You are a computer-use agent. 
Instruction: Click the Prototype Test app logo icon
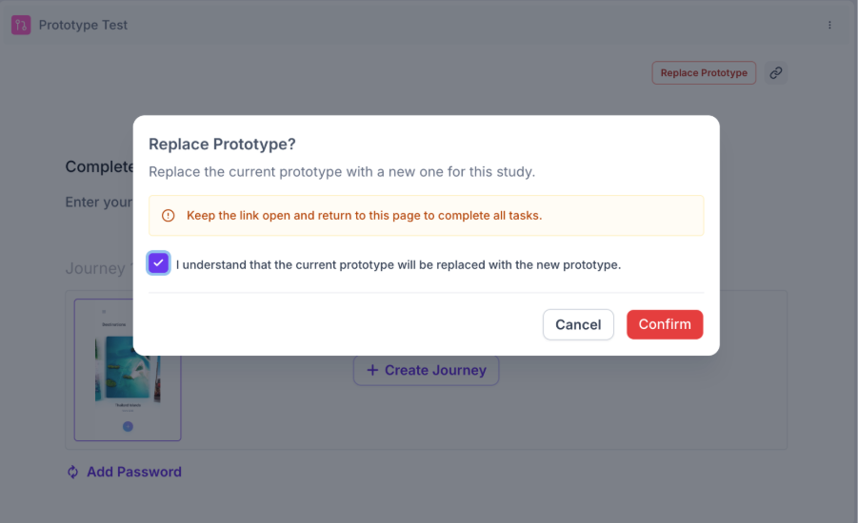click(21, 25)
